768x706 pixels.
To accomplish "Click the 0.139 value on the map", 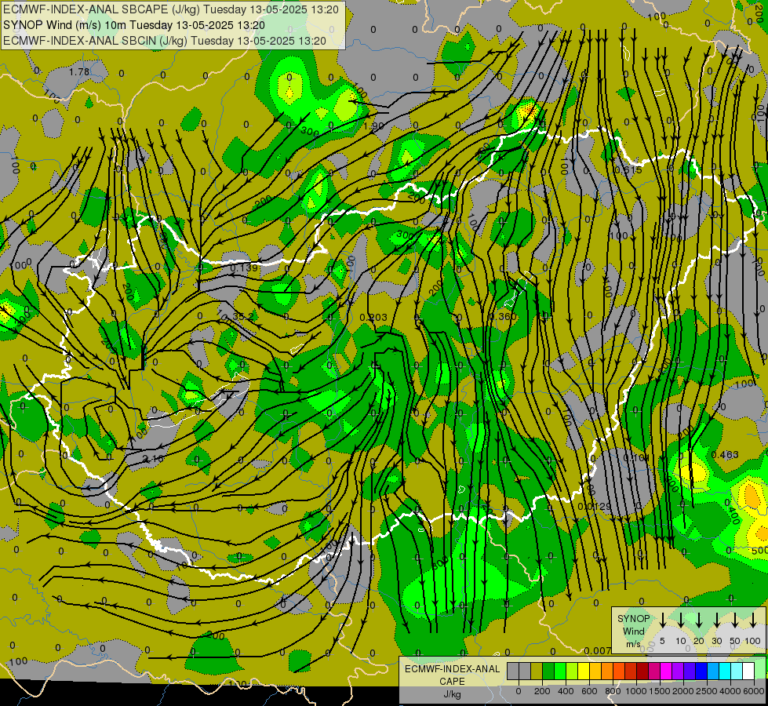I will point(243,268).
